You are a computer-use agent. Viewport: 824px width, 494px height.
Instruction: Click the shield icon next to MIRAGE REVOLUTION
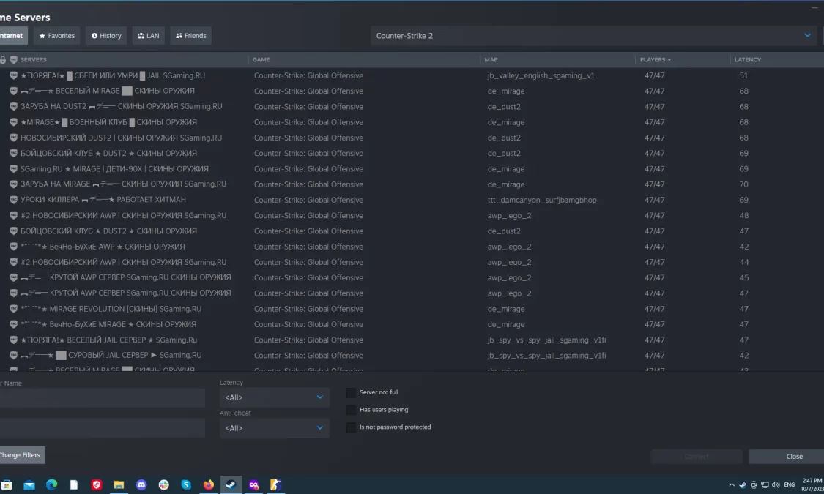(14, 310)
